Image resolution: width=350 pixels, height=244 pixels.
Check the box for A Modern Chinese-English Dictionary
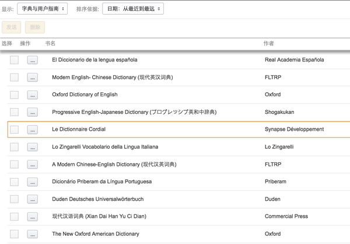[x=14, y=165]
